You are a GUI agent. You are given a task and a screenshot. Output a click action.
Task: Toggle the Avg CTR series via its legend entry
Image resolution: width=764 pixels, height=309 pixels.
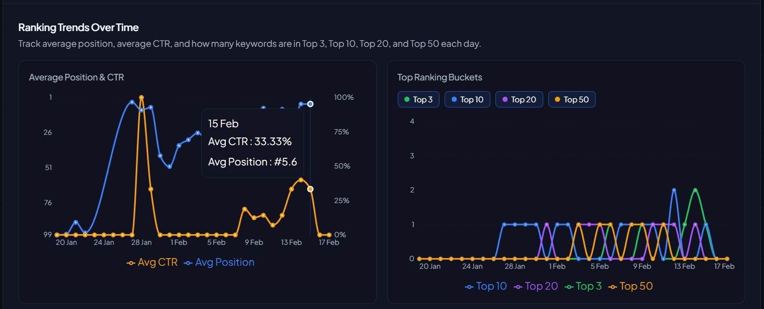[157, 262]
